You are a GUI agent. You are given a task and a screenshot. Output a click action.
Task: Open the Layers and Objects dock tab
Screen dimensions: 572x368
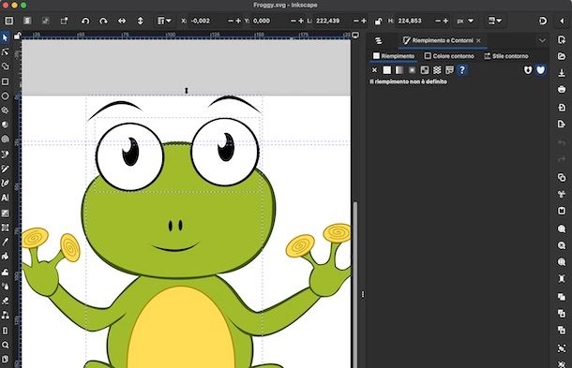point(379,40)
